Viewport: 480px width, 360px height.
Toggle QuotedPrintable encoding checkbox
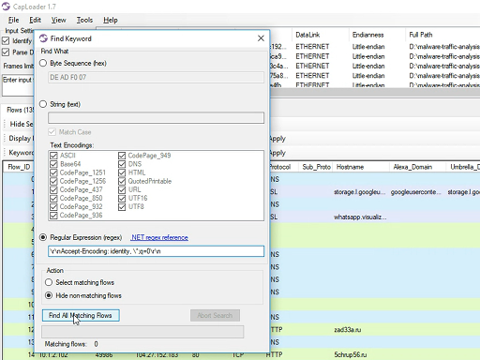click(122, 181)
